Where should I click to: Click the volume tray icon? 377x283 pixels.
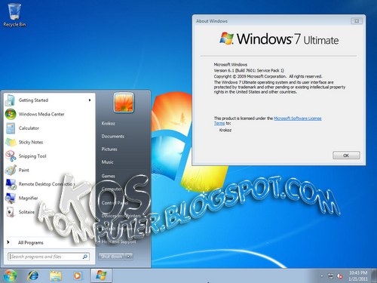click(340, 276)
